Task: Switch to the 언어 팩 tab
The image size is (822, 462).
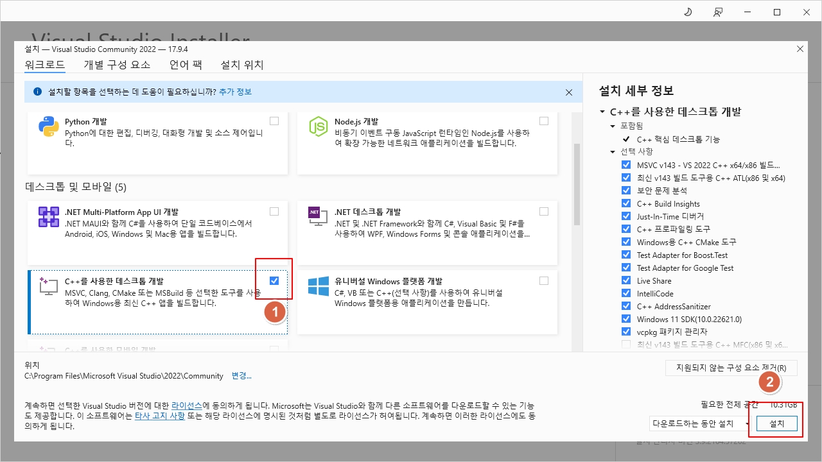Action: [x=186, y=65]
